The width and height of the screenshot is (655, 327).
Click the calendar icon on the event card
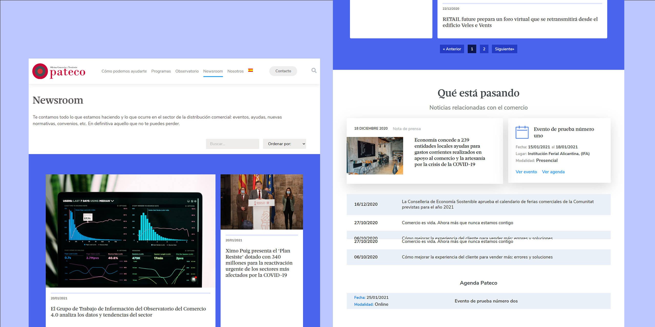pos(522,132)
